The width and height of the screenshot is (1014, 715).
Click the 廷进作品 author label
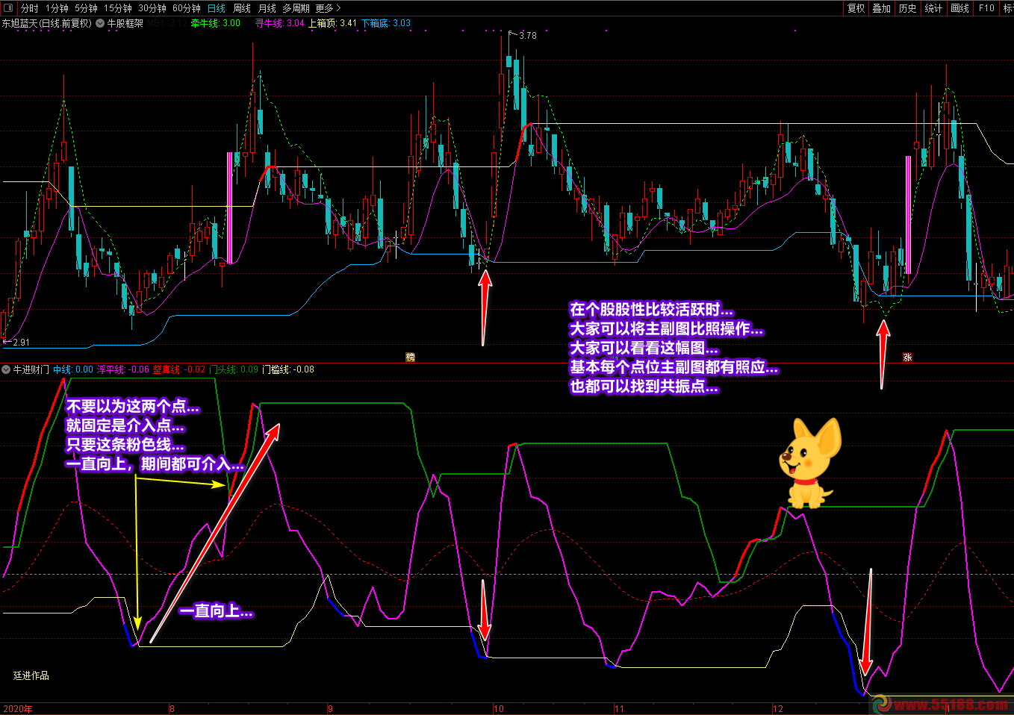pyautogui.click(x=31, y=675)
